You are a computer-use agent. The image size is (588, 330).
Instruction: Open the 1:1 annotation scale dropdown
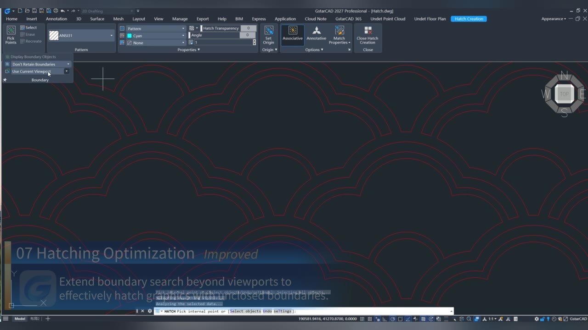click(492, 319)
